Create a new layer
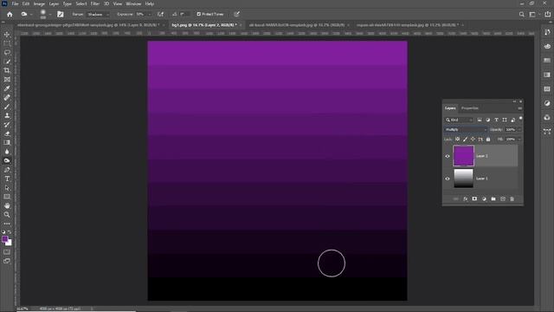This screenshot has width=554, height=312. [503, 199]
